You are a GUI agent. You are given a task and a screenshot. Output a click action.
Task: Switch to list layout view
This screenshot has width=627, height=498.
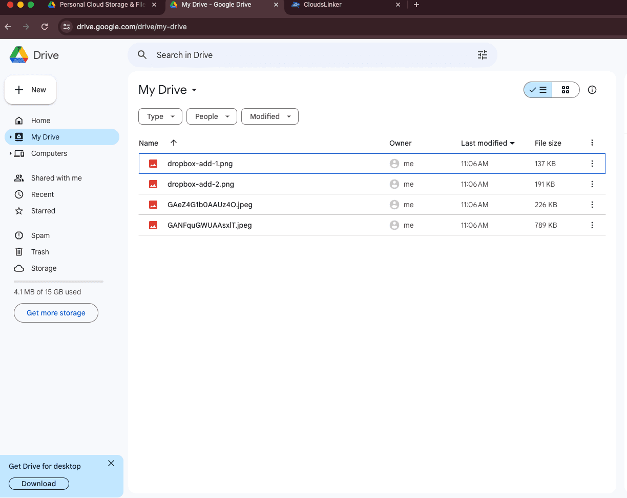[x=538, y=90]
